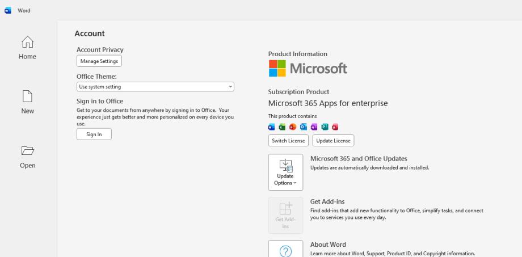Click the Microsoft logo under Product Information
This screenshot has width=522, height=257.
tap(308, 69)
